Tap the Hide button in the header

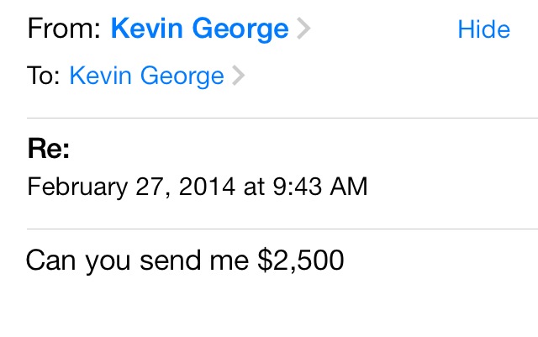(x=483, y=30)
